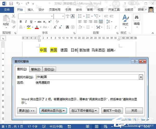Undo the last action
The image size is (156, 129).
[x=18, y=3]
